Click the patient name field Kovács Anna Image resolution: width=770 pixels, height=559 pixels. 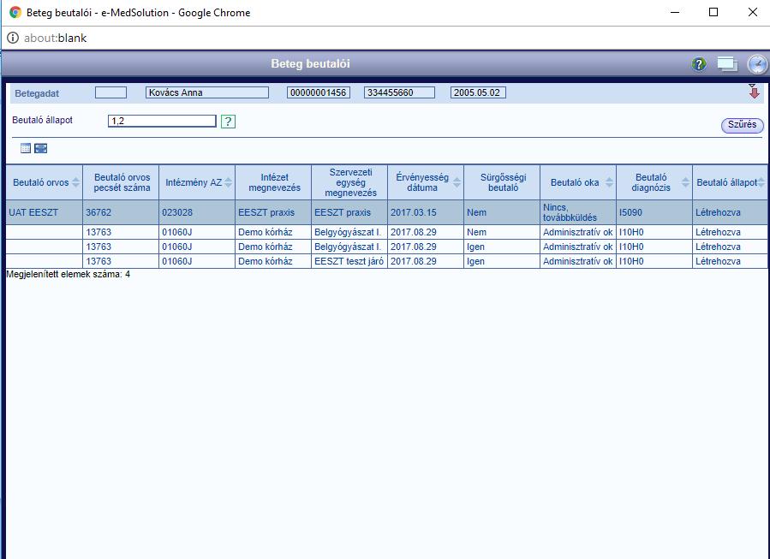(x=207, y=92)
